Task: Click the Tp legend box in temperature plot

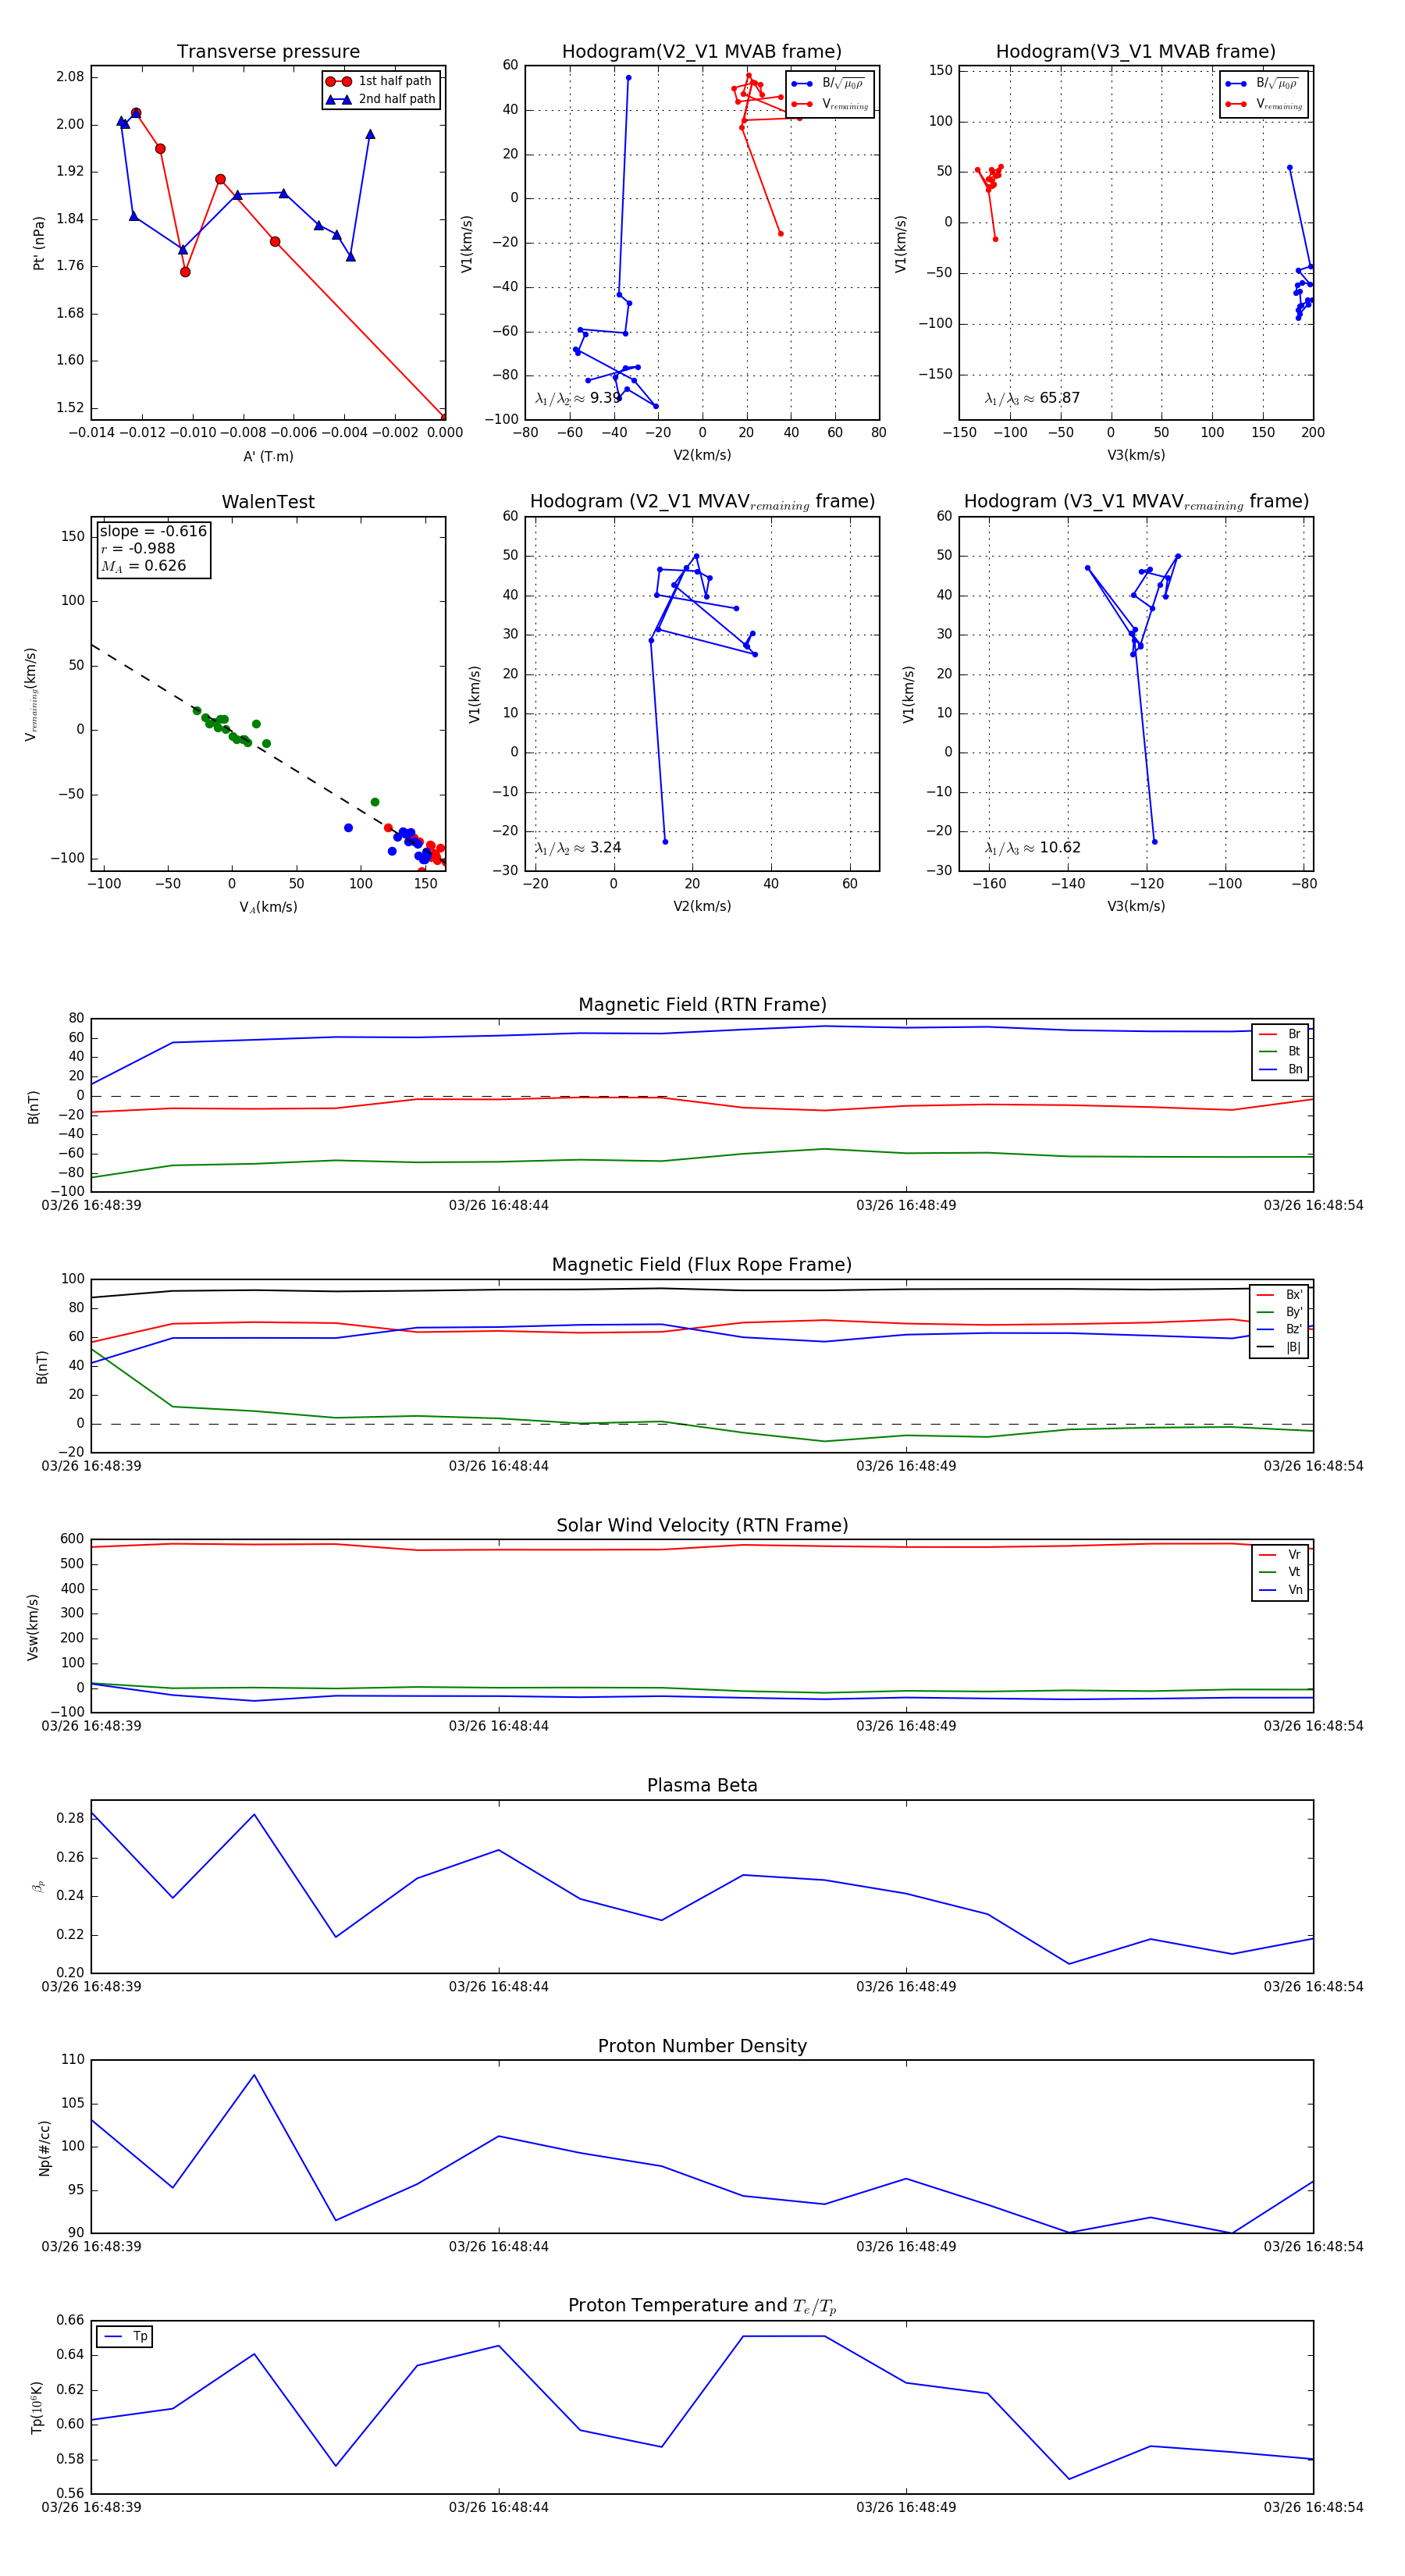Action: [125, 2336]
